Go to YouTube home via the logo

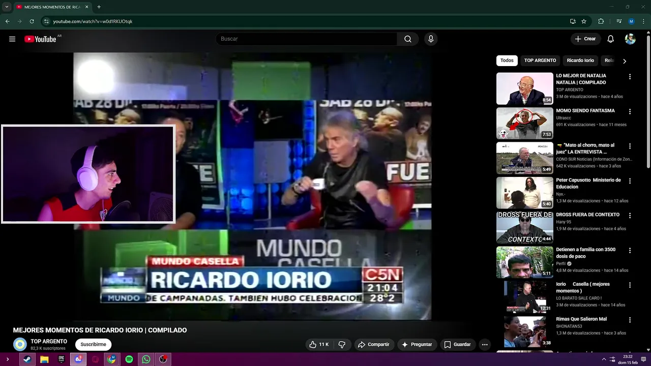pyautogui.click(x=40, y=39)
